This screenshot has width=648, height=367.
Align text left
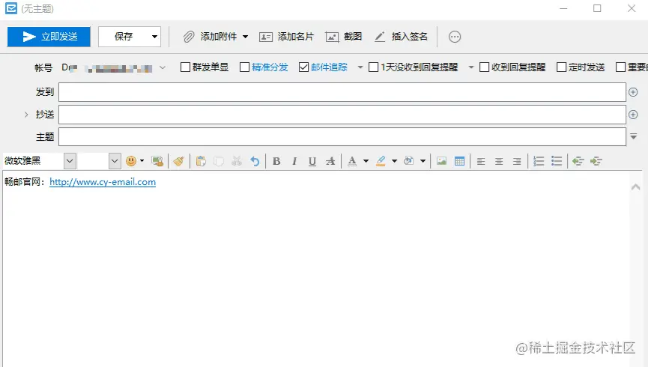[x=481, y=161]
